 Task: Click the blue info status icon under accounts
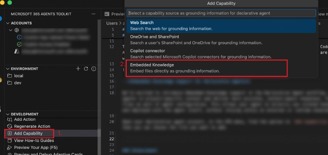[x=19, y=37]
